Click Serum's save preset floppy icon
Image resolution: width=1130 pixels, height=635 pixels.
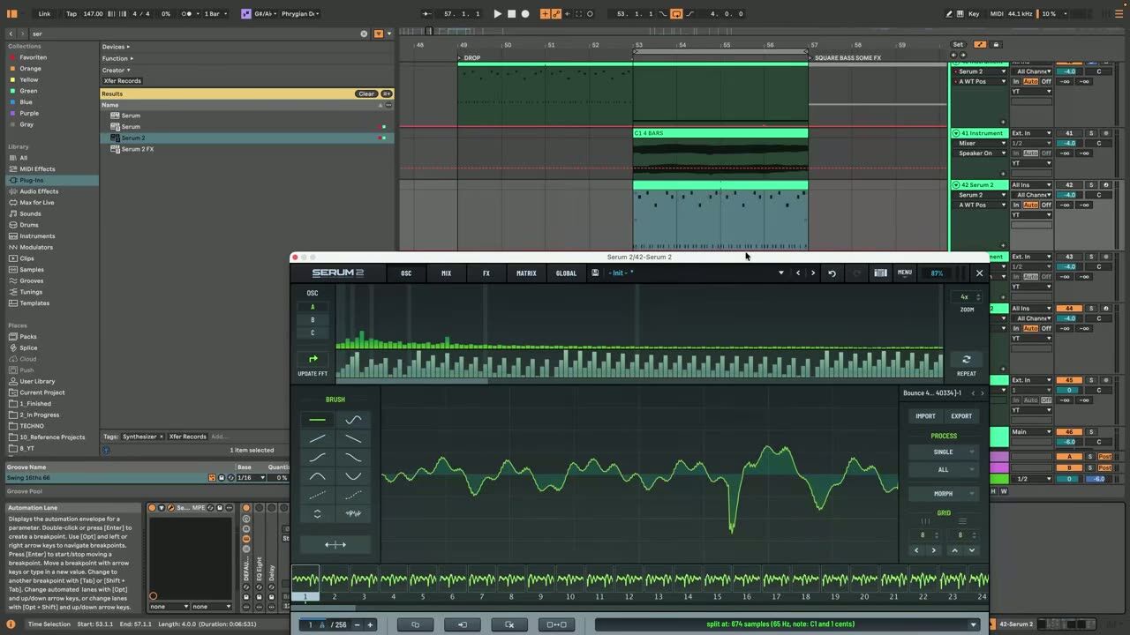click(x=595, y=273)
